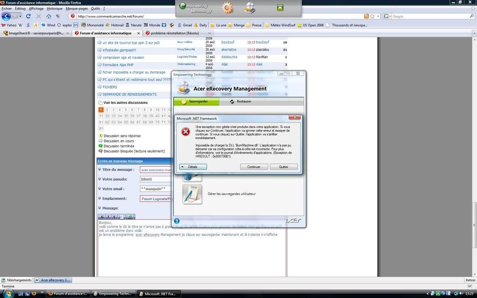
Task: Stop loading with the X toolbar icon
Action: (x=39, y=16)
